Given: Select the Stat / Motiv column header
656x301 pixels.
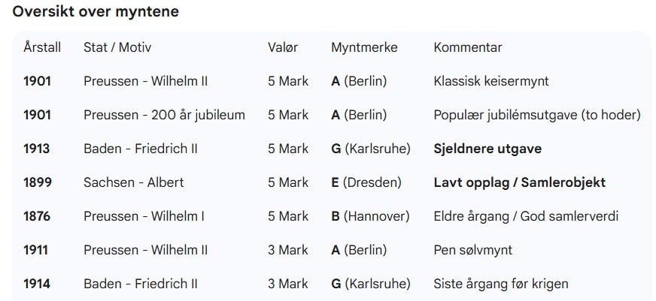Looking at the screenshot, I should click(117, 47).
